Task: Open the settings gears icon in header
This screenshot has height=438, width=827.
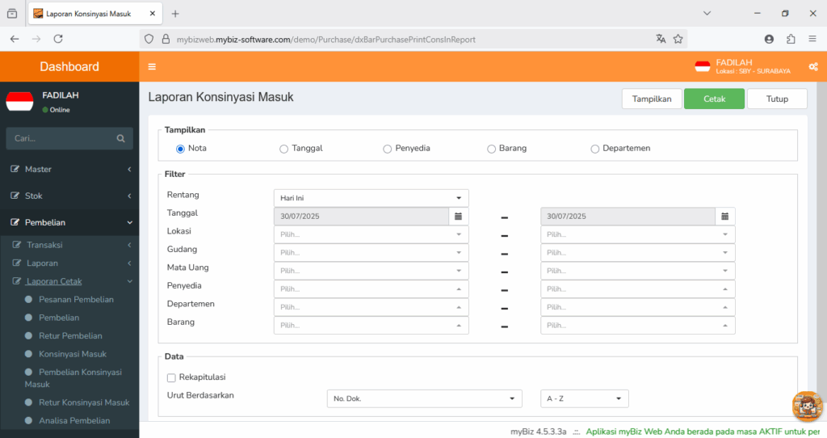Action: pyautogui.click(x=812, y=66)
